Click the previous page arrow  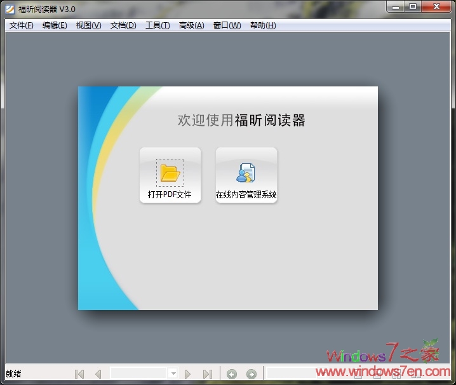pyautogui.click(x=98, y=374)
